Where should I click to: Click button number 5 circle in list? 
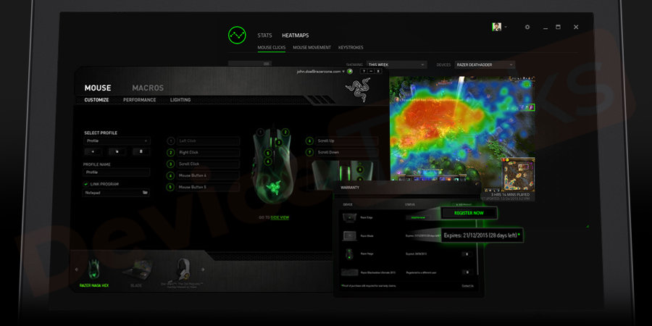tap(170, 188)
